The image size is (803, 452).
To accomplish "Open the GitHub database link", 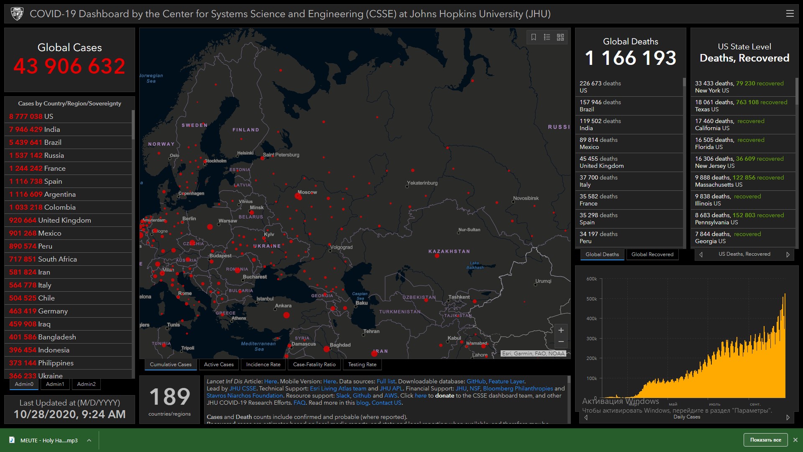I will (476, 381).
